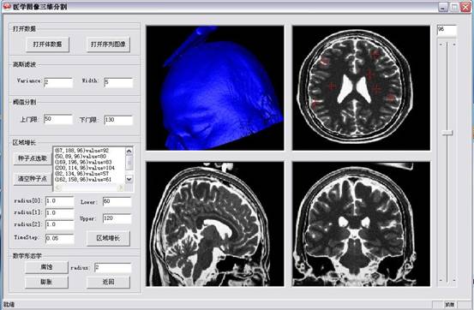Screen dimensions: 474x310
Task: Click the 打开序列图像 button
Action: point(108,45)
